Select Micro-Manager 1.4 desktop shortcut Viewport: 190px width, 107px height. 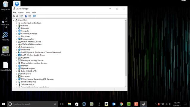point(5,22)
